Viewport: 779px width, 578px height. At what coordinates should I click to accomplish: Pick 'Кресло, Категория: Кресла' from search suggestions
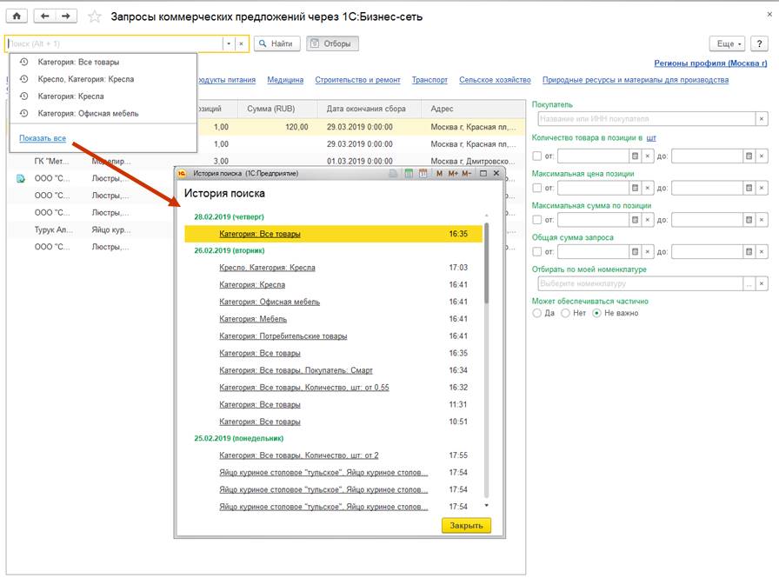(x=86, y=79)
